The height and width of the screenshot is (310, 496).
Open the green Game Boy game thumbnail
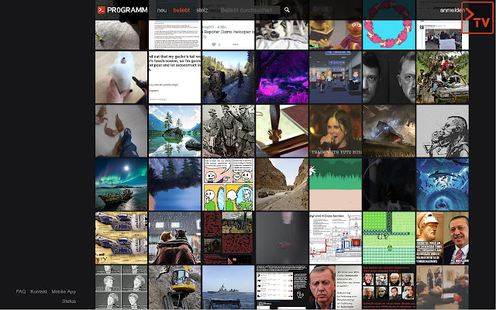pos(389,238)
